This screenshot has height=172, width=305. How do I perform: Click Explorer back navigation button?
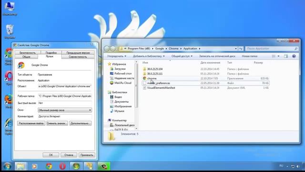pos(107,49)
